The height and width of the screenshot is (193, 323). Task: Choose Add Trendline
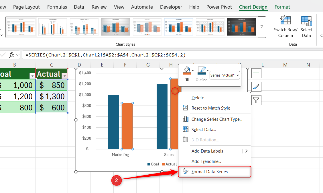(214, 161)
